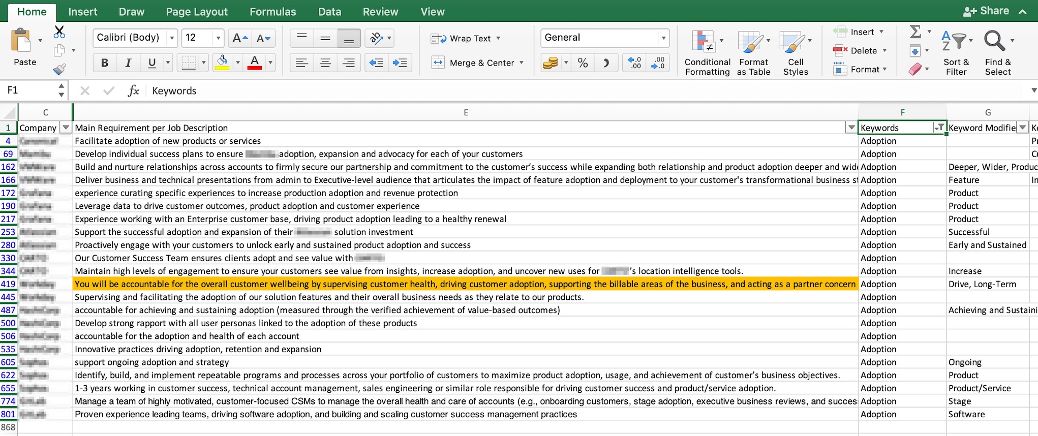Image resolution: width=1038 pixels, height=436 pixels.
Task: Increase font size with the larger A
Action: (240, 38)
